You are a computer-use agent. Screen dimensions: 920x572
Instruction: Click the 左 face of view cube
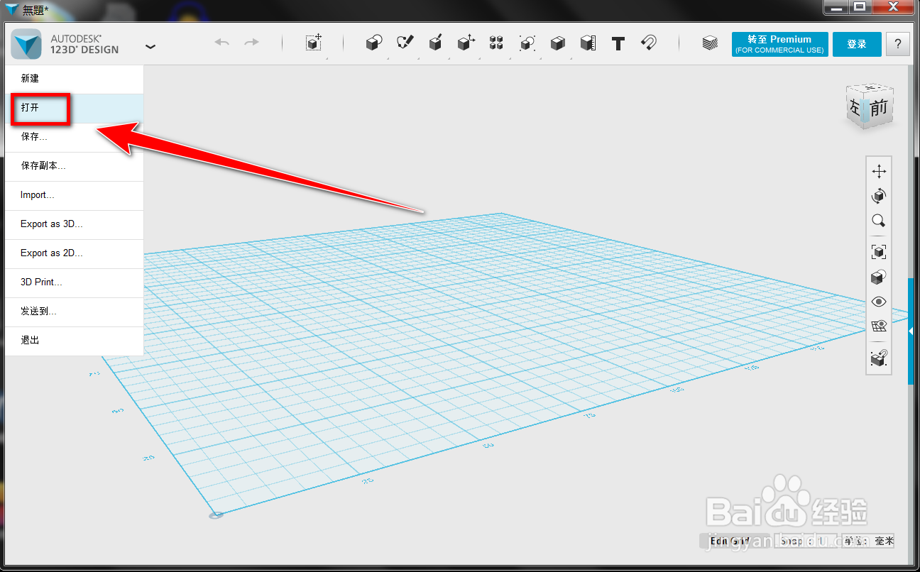pos(855,109)
